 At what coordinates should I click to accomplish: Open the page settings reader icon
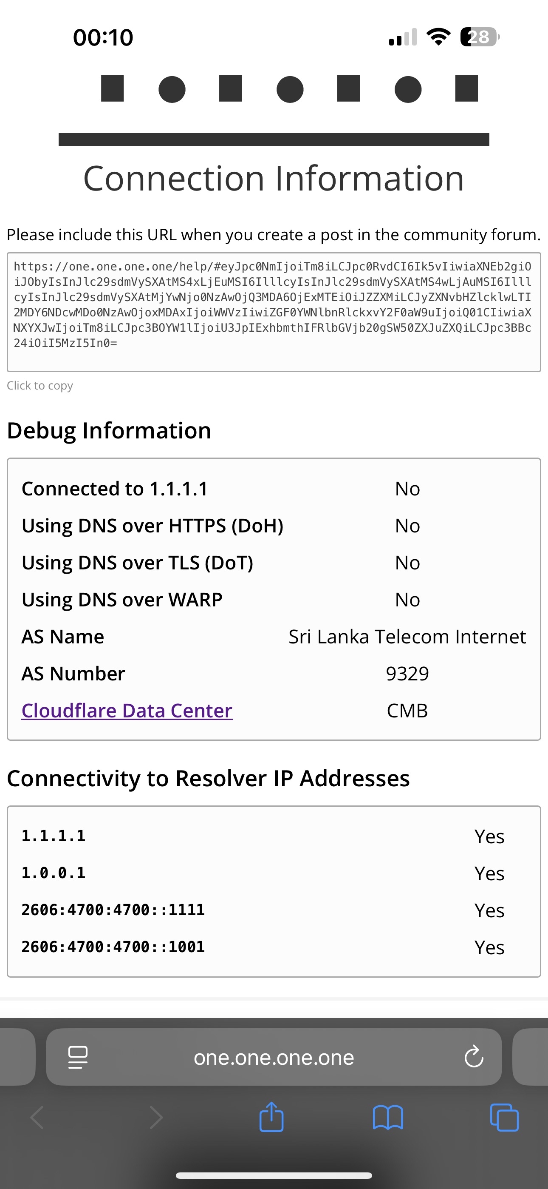pyautogui.click(x=77, y=1057)
